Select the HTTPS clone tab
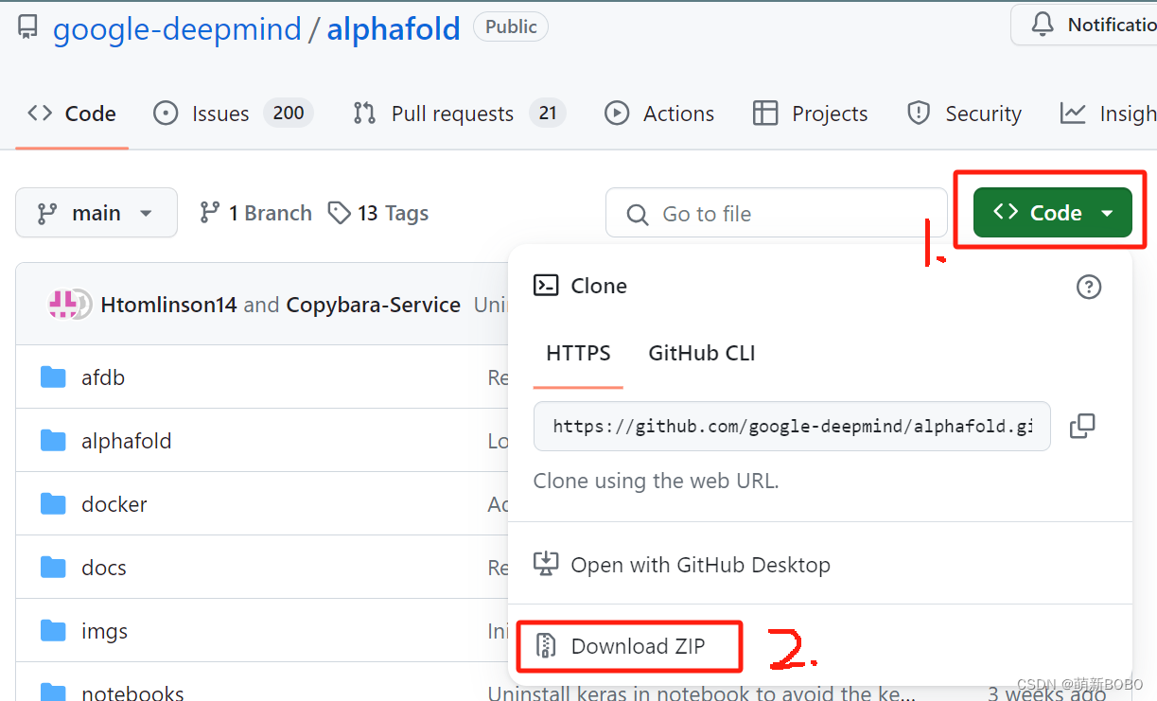Screen dimensions: 1157x701 pyautogui.click(x=578, y=354)
